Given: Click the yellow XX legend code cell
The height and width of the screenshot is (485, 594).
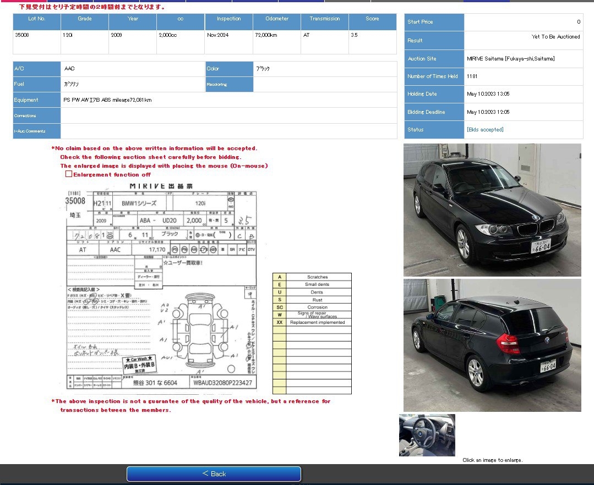Looking at the screenshot, I should tap(279, 323).
